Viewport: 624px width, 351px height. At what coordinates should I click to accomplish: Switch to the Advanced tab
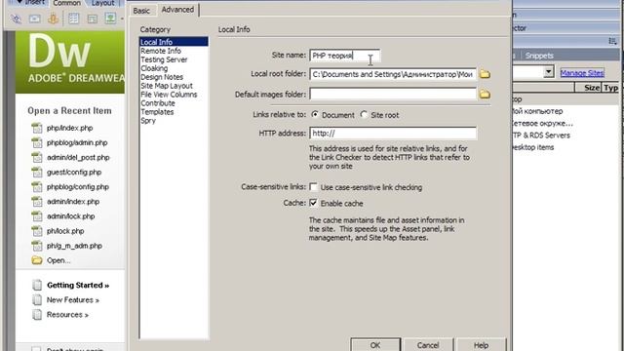coord(177,10)
